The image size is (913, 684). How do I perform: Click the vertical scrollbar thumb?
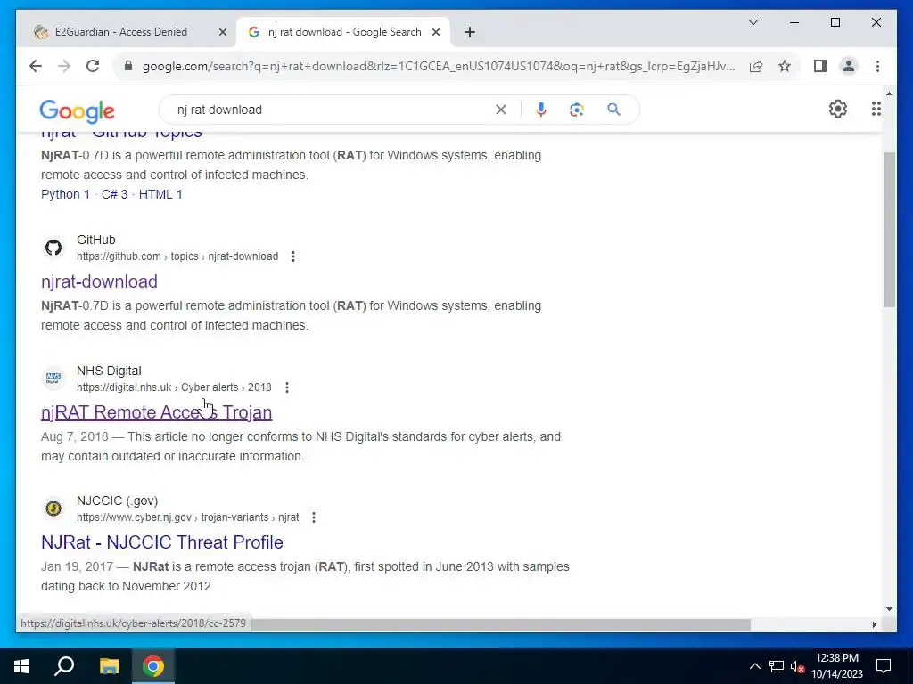point(889,230)
